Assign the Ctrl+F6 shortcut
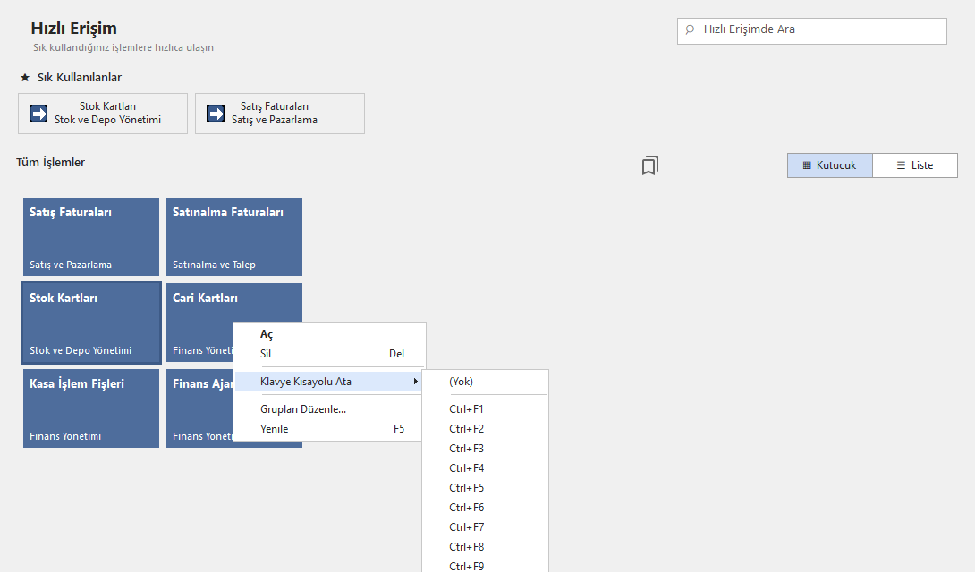The image size is (975, 572). coord(485,508)
